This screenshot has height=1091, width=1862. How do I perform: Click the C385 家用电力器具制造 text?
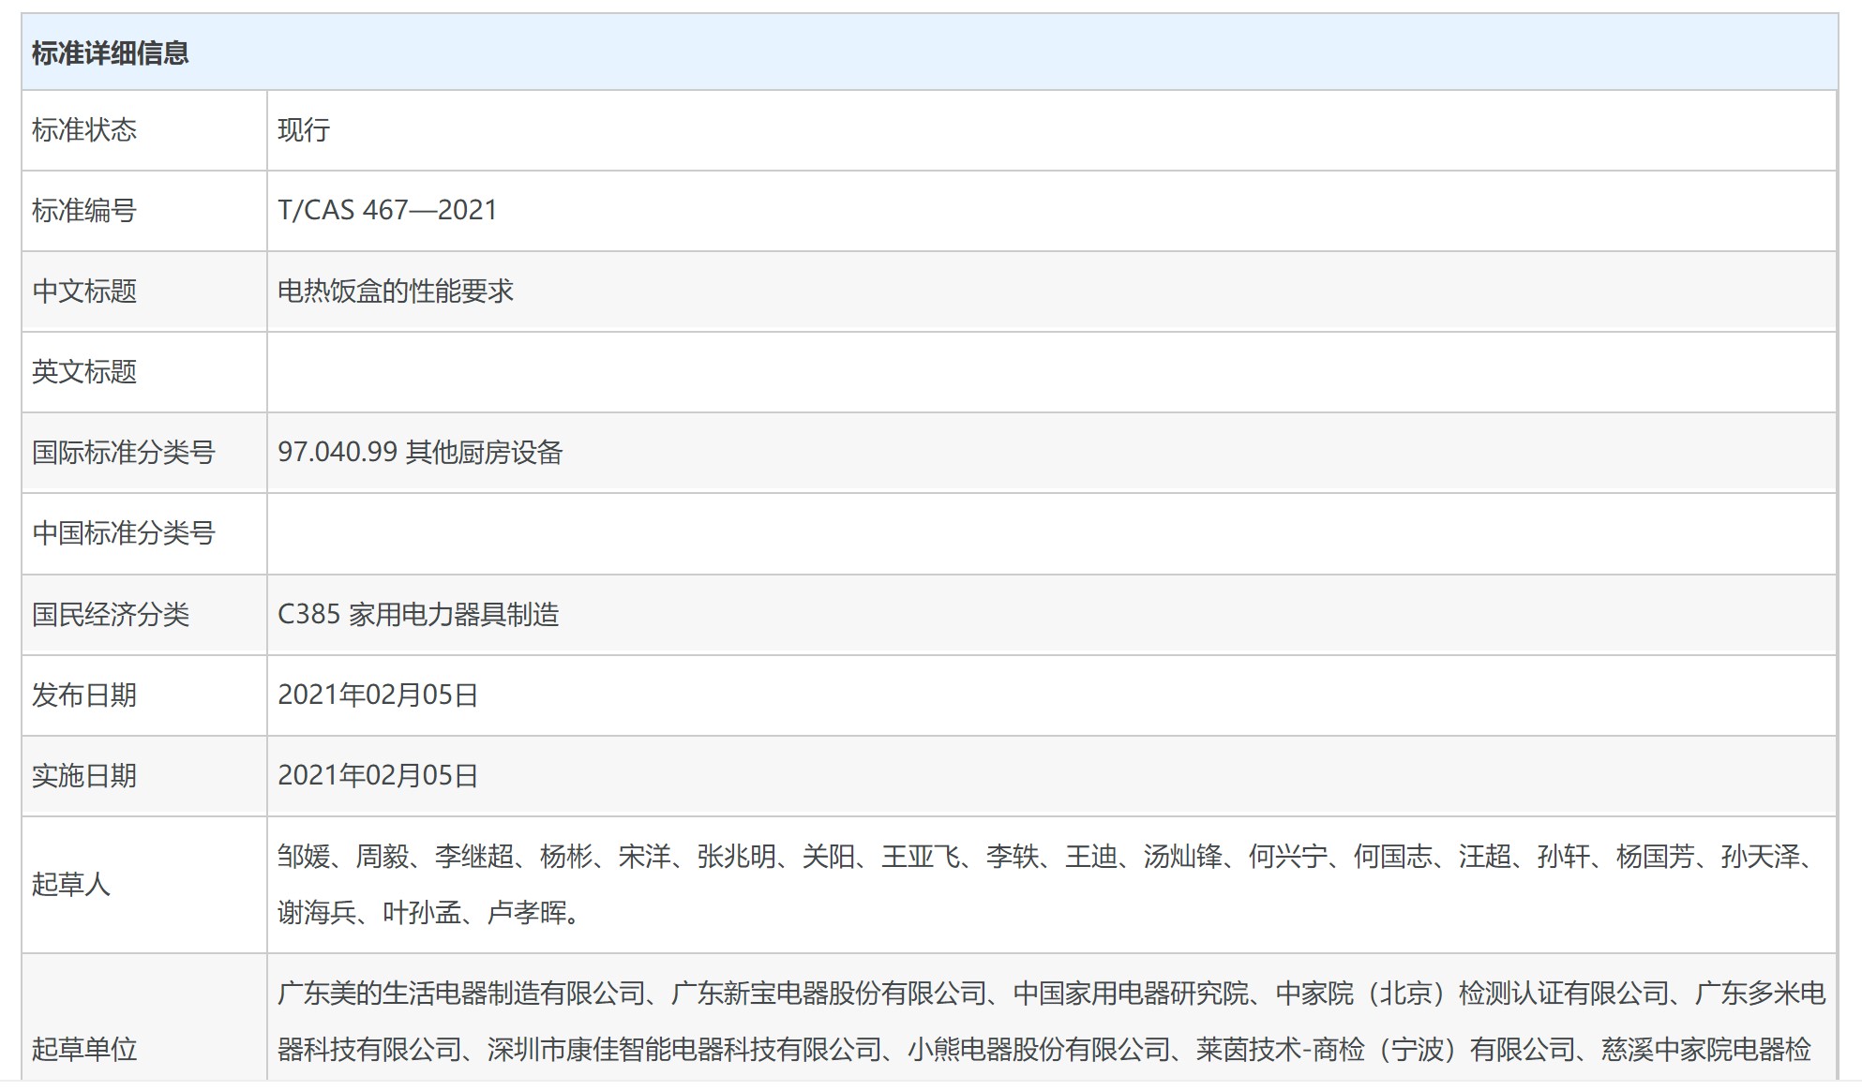coord(418,615)
